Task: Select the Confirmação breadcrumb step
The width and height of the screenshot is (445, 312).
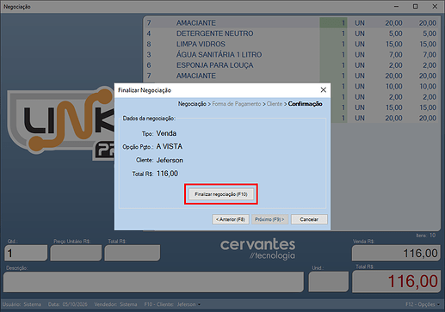Action: click(305, 104)
